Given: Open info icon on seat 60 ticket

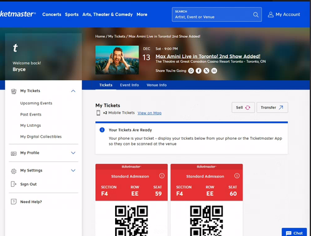Looking at the screenshot, I should coord(237,176).
